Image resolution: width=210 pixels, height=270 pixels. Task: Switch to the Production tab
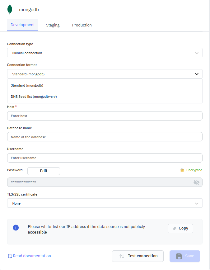82,25
